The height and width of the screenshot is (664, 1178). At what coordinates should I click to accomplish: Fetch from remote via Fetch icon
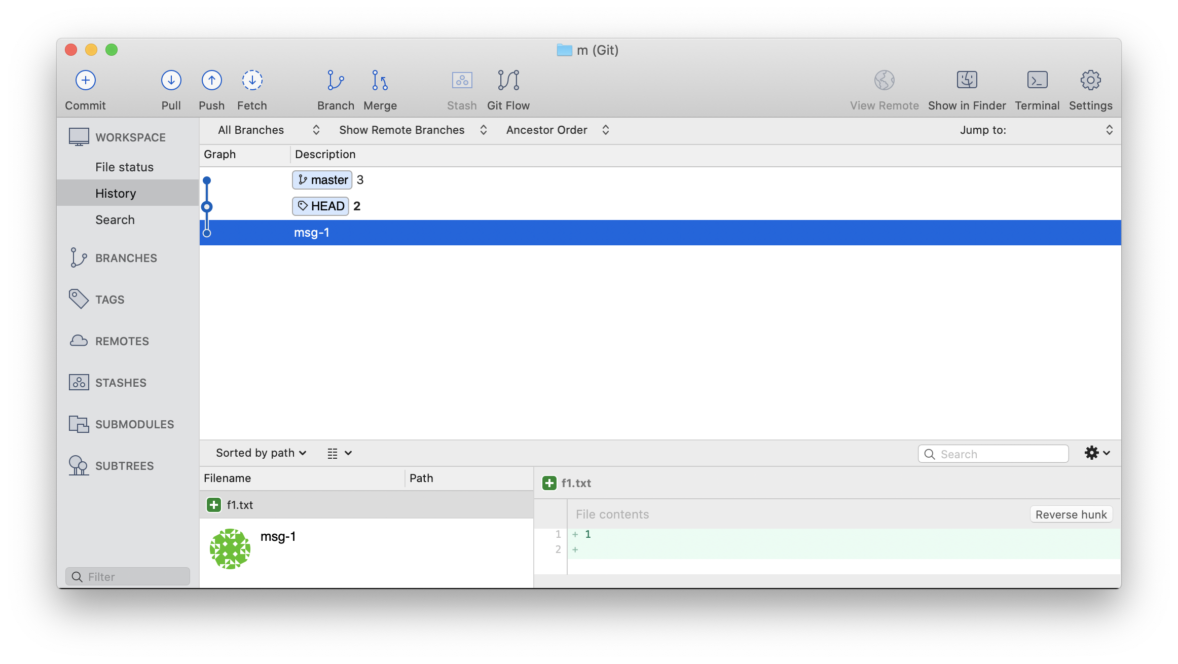[252, 81]
